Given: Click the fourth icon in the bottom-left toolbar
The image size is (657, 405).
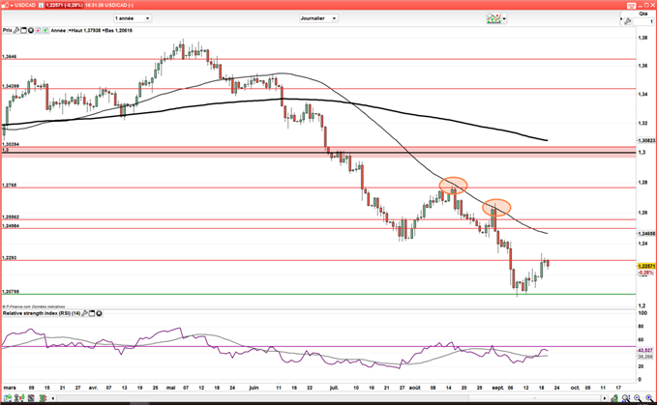Looking at the screenshot, I should tap(43, 398).
